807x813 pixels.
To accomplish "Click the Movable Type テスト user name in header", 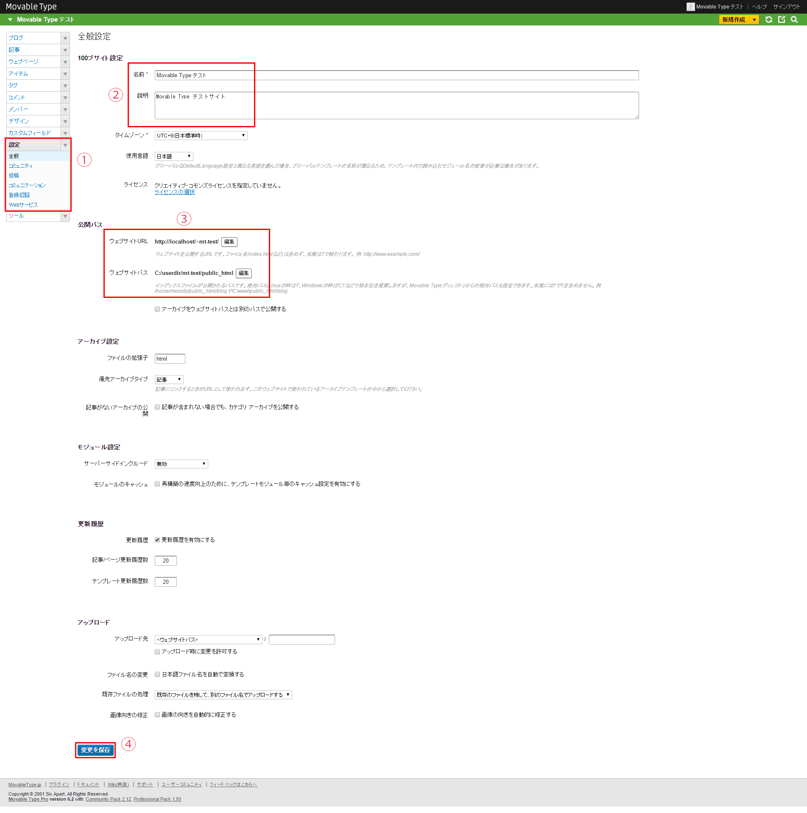I will tap(720, 7).
